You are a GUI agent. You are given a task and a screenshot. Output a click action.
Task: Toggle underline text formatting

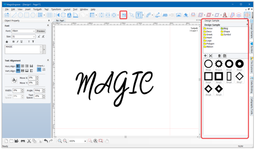click(x=21, y=42)
